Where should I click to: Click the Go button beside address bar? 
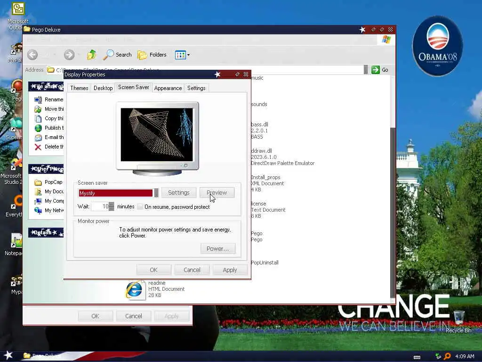pyautogui.click(x=380, y=70)
